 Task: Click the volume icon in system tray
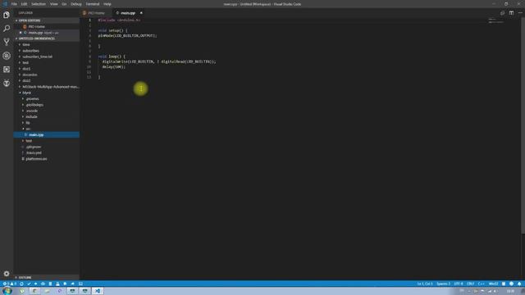click(495, 292)
